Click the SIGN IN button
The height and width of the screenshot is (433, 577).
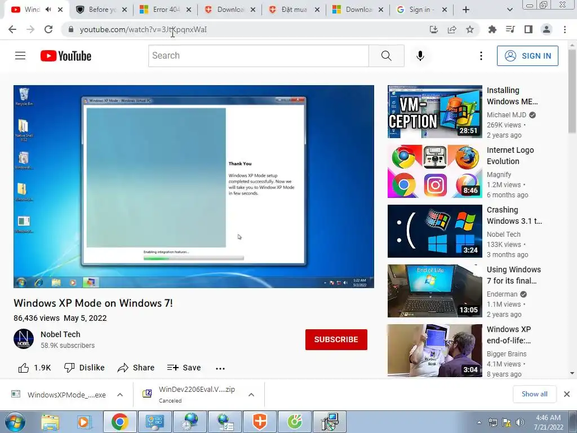coord(527,56)
